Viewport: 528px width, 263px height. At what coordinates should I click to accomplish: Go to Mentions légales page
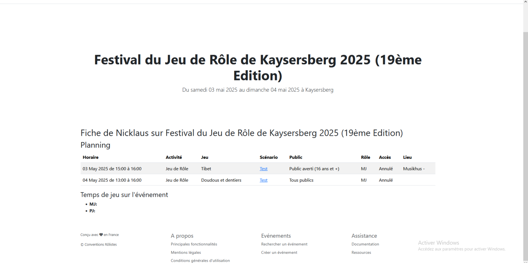186,252
